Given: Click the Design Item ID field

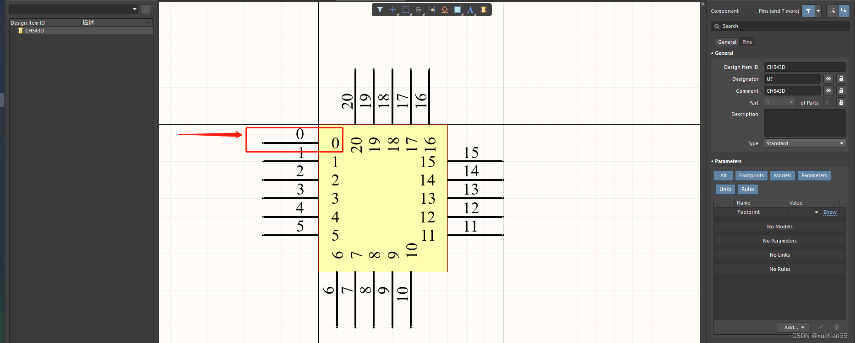Looking at the screenshot, I should (805, 67).
